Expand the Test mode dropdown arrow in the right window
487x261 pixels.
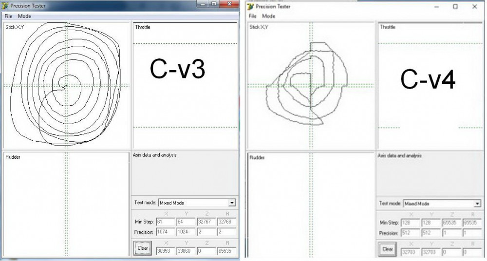coord(477,204)
